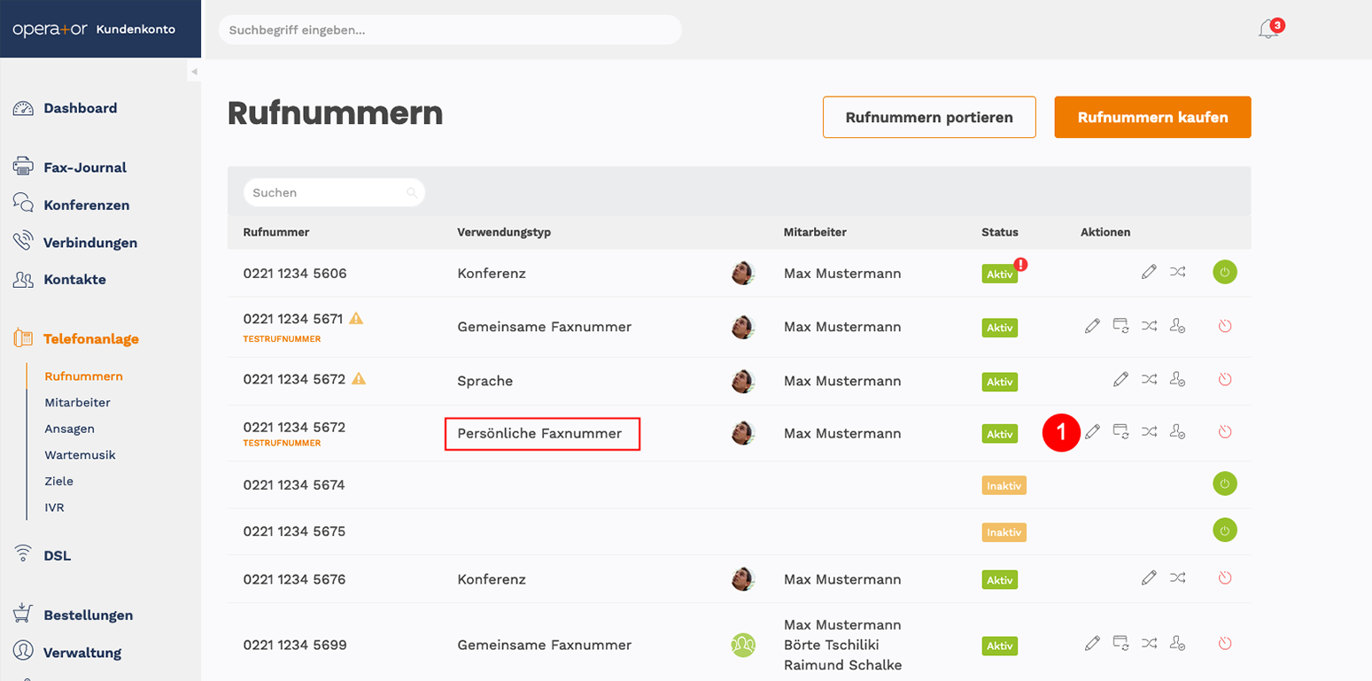Deactivate 0221 1234 5671 via red power icon
Viewport: 1372px width, 681px height.
click(x=1225, y=326)
